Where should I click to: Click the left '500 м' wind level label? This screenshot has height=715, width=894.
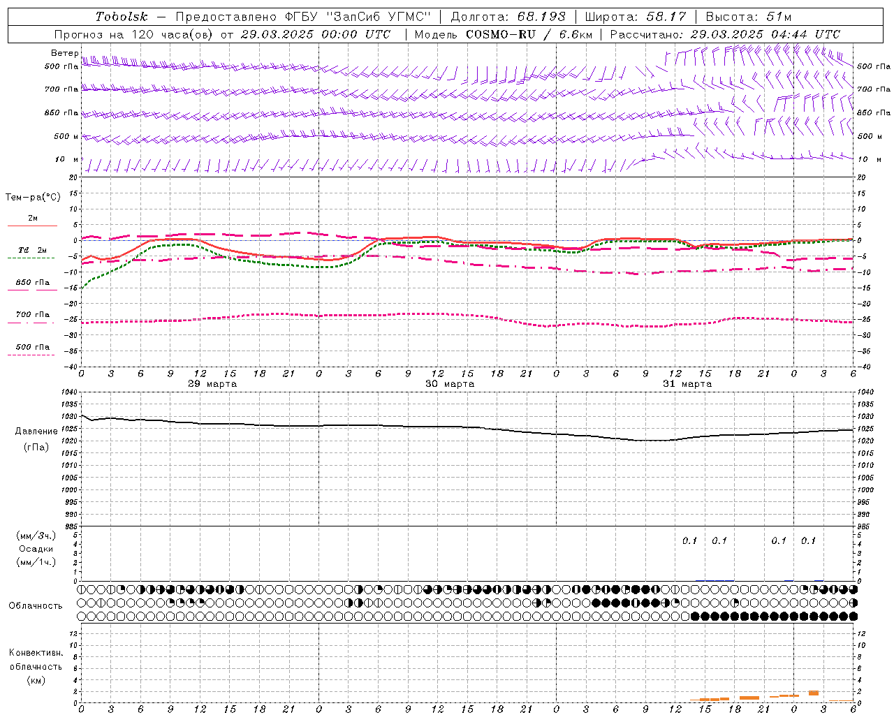[x=67, y=136]
